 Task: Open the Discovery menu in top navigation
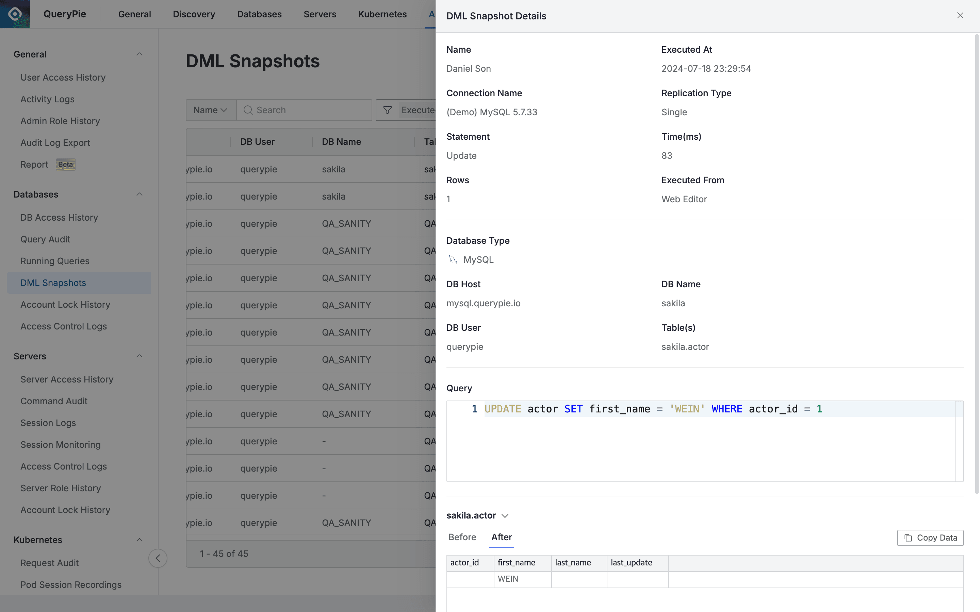(x=194, y=14)
